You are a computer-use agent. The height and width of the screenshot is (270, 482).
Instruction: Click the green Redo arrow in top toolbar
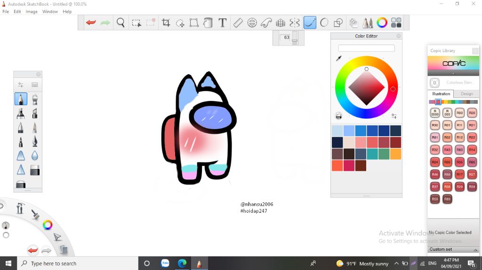(x=105, y=23)
